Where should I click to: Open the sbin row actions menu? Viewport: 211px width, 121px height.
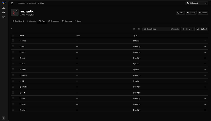pos(205,41)
